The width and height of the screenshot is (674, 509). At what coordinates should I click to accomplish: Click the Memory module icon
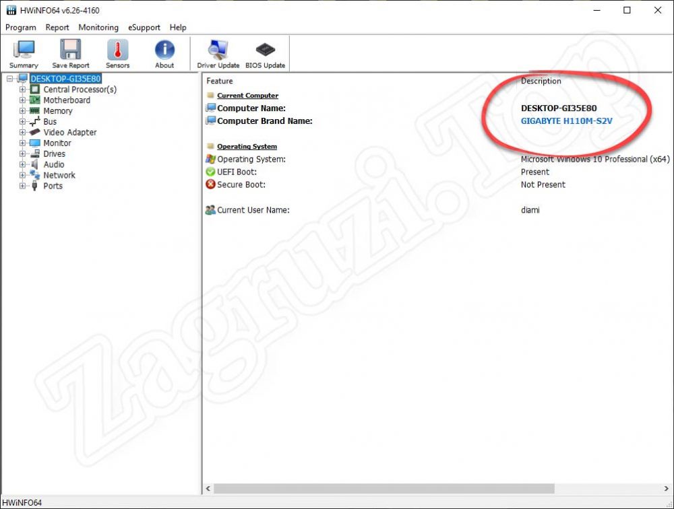[x=35, y=111]
